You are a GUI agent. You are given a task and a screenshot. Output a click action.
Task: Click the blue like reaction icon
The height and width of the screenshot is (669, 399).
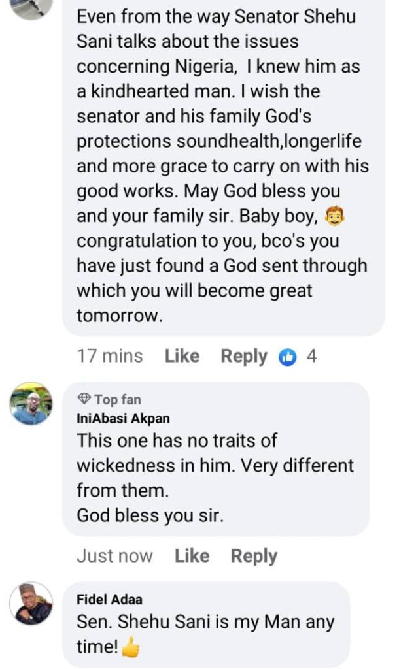point(287,357)
